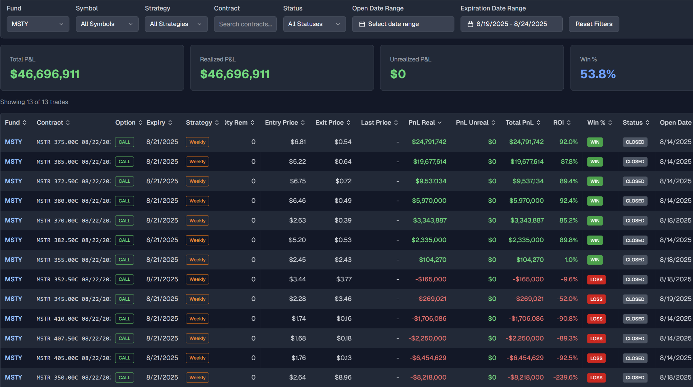This screenshot has height=387, width=693.
Task: Click calendar icon in Open Date Range
Action: tap(362, 24)
